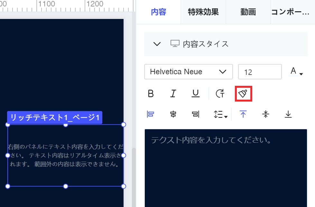Click the monitor icon beside 内容スタイス

175,44
